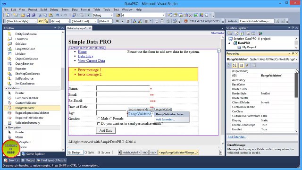Collapse the DataPRO project node
Screen dimensions: 302x170
(229, 43)
